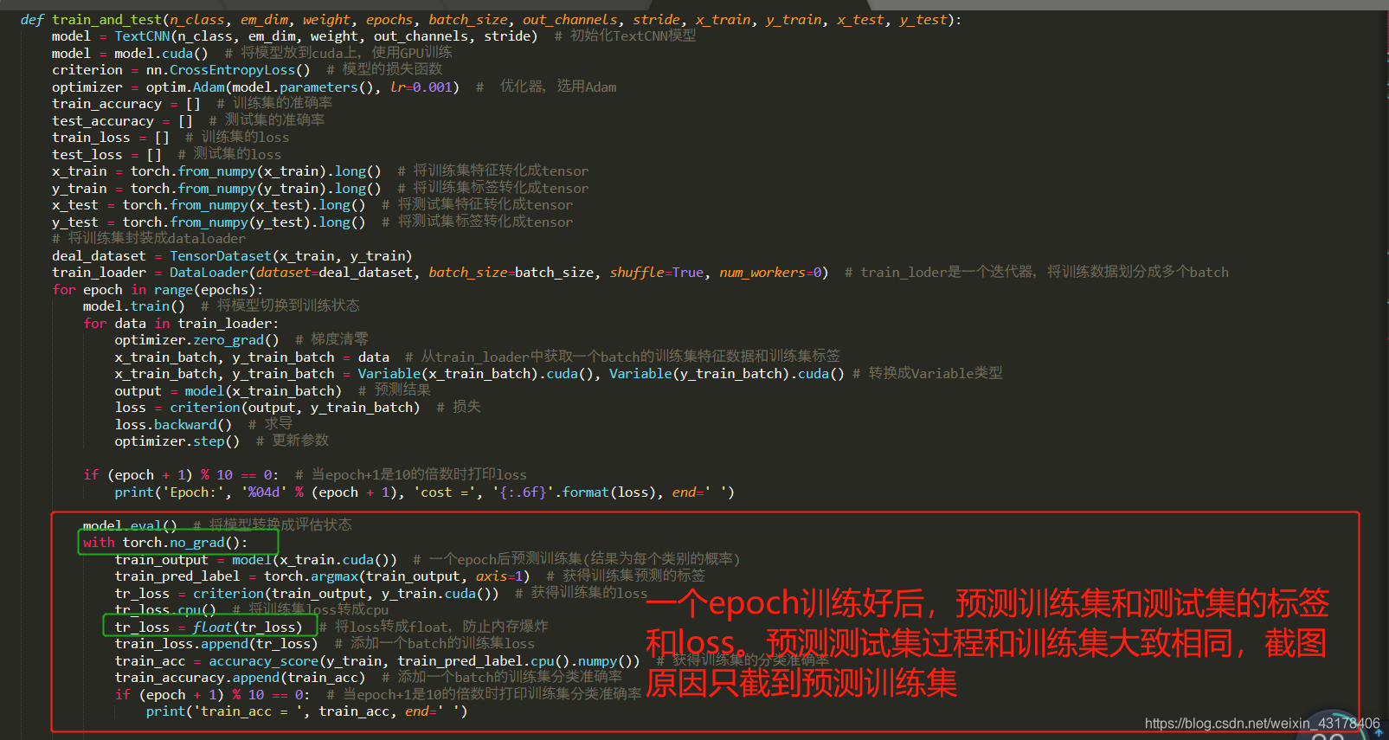Click 'DataLoader' in the train_loader line
Image resolution: width=1389 pixels, height=740 pixels.
pyautogui.click(x=209, y=273)
